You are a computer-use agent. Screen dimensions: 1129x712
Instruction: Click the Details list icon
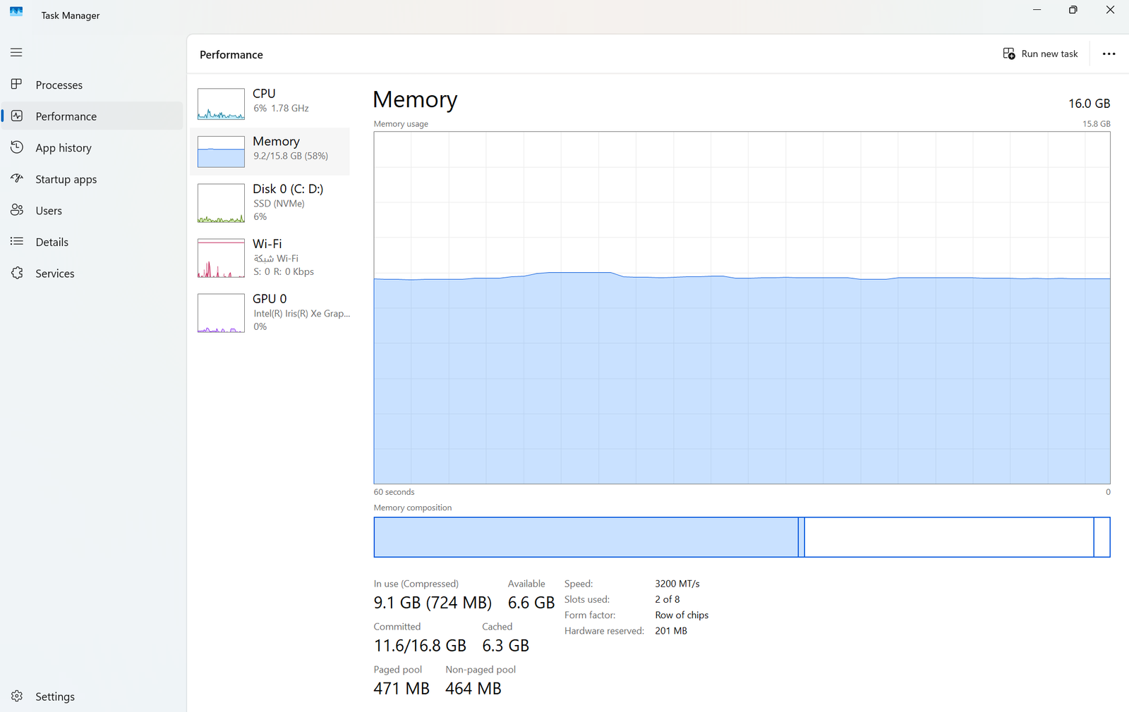17,242
